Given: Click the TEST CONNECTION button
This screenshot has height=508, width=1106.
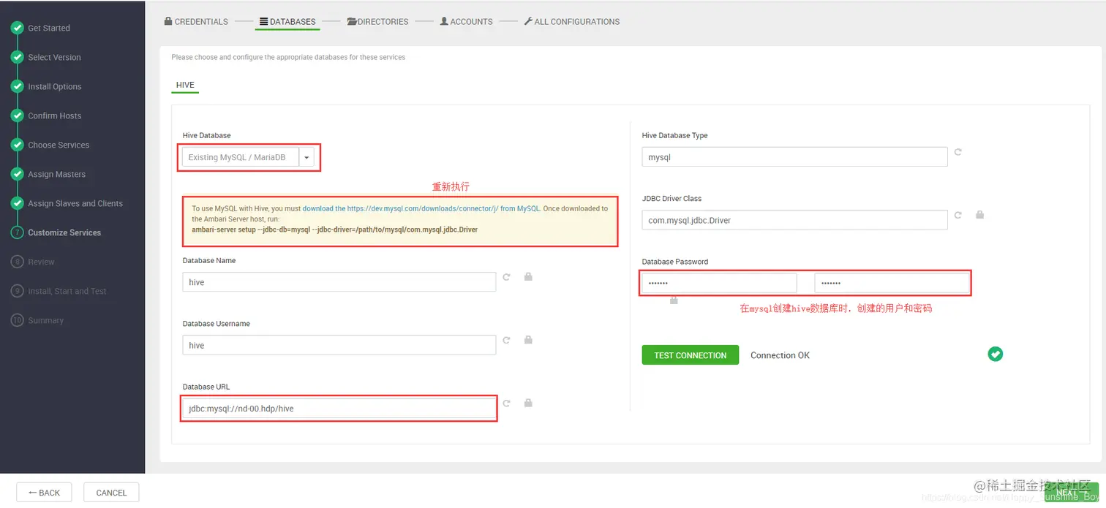Looking at the screenshot, I should (691, 355).
